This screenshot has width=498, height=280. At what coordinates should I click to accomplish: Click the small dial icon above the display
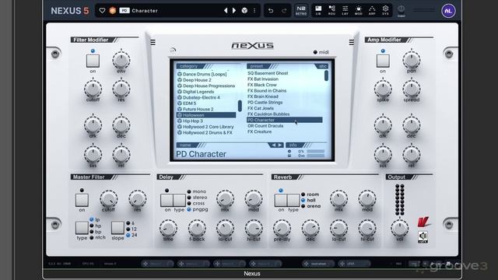[173, 50]
